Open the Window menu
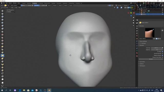 click(15, 3)
